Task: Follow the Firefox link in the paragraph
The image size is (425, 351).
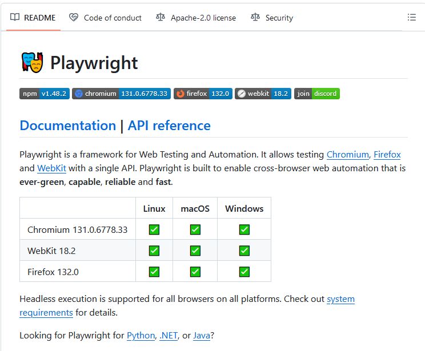Action: tap(387, 155)
